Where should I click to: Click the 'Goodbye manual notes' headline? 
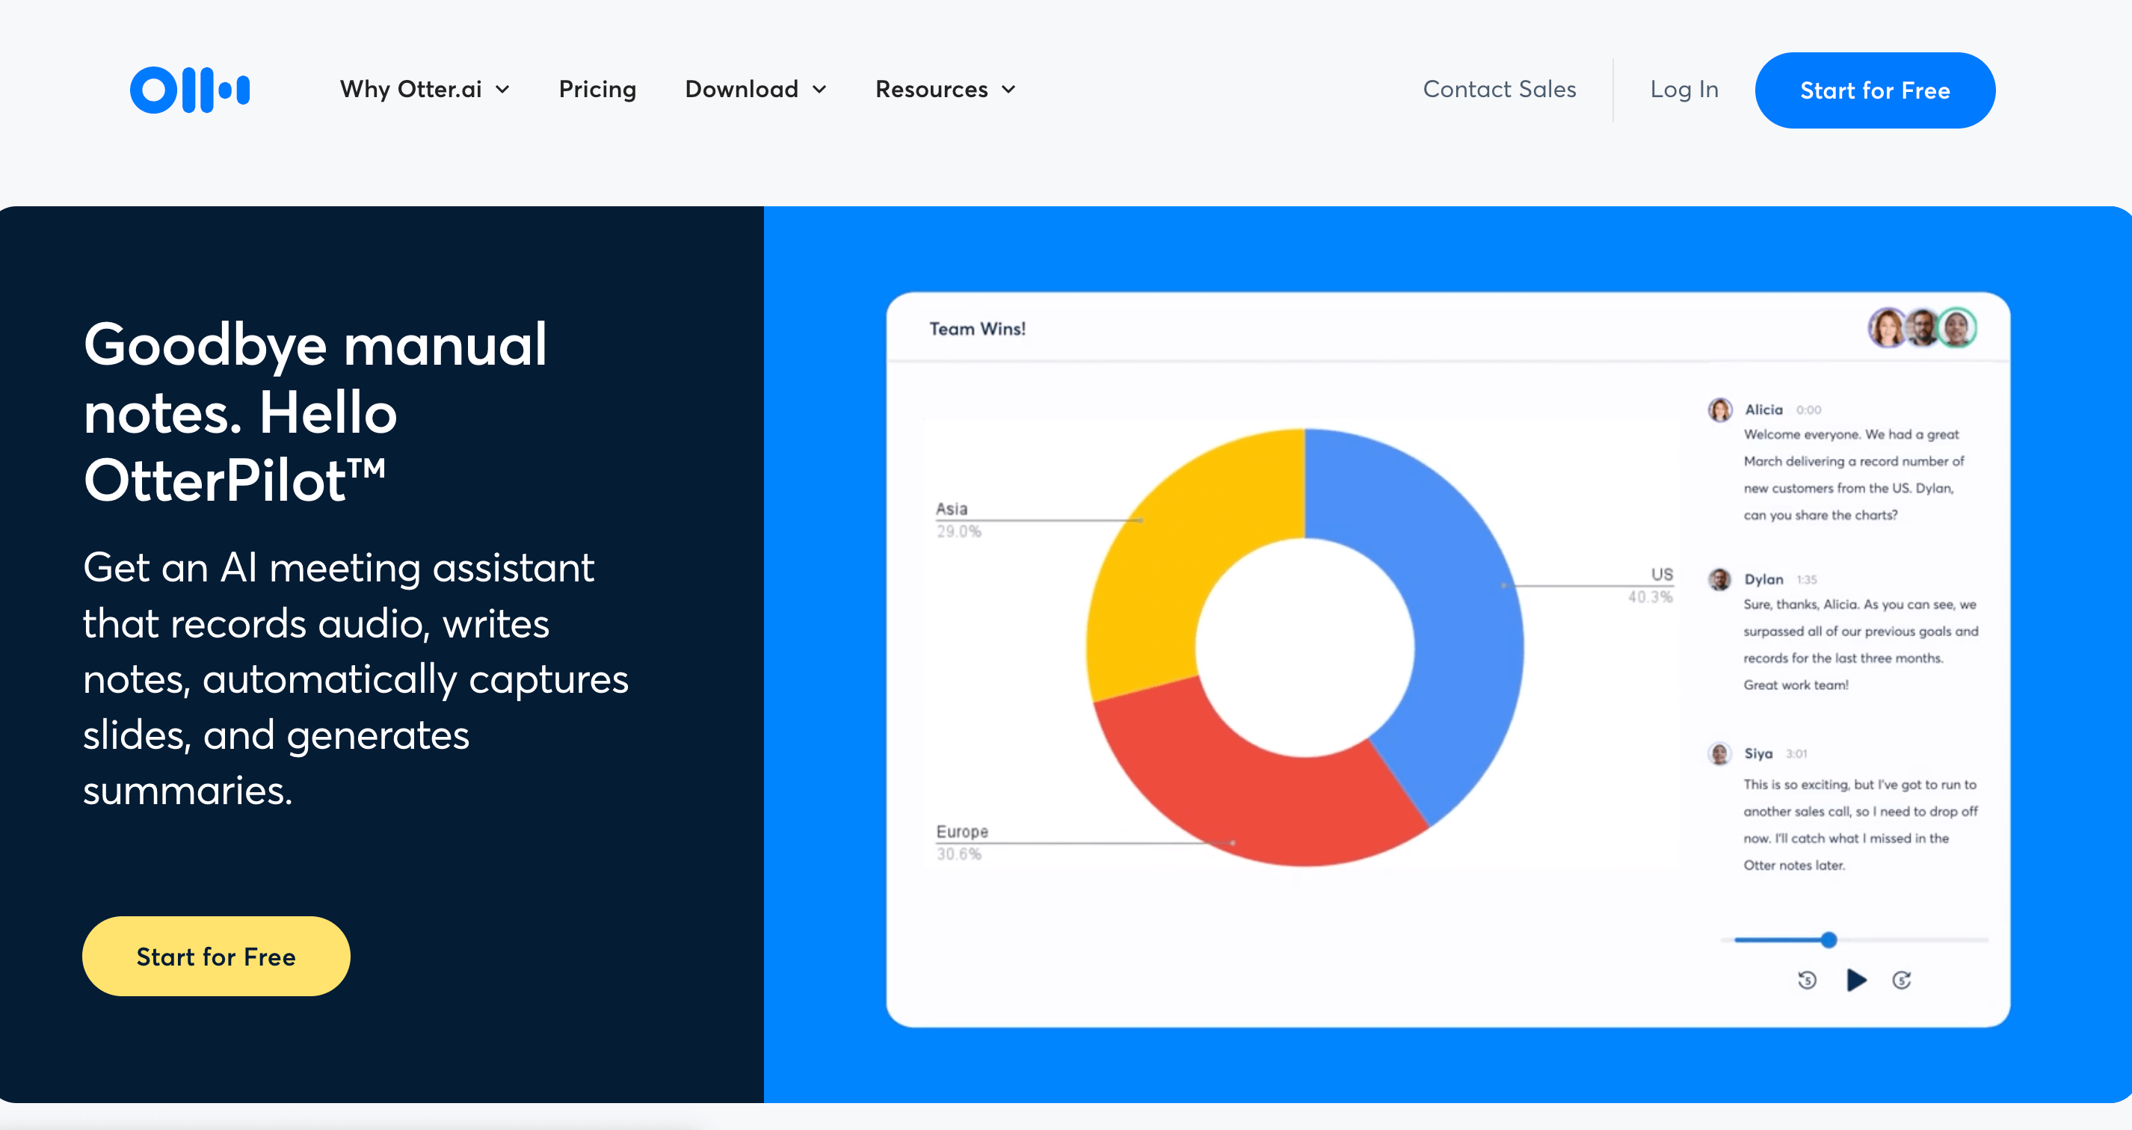click(x=315, y=412)
